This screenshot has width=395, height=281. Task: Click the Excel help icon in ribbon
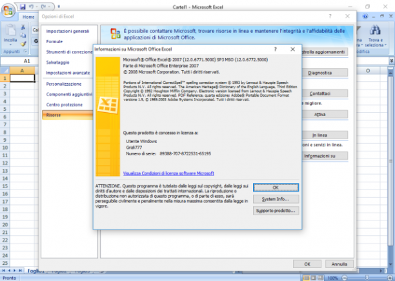click(365, 16)
